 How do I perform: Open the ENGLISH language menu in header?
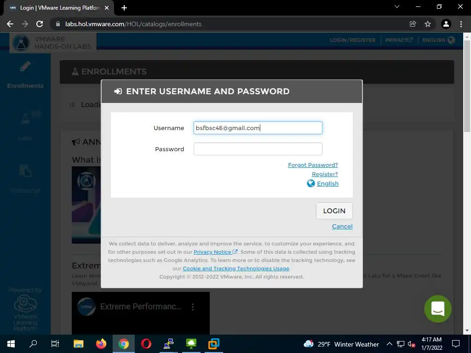tap(438, 40)
